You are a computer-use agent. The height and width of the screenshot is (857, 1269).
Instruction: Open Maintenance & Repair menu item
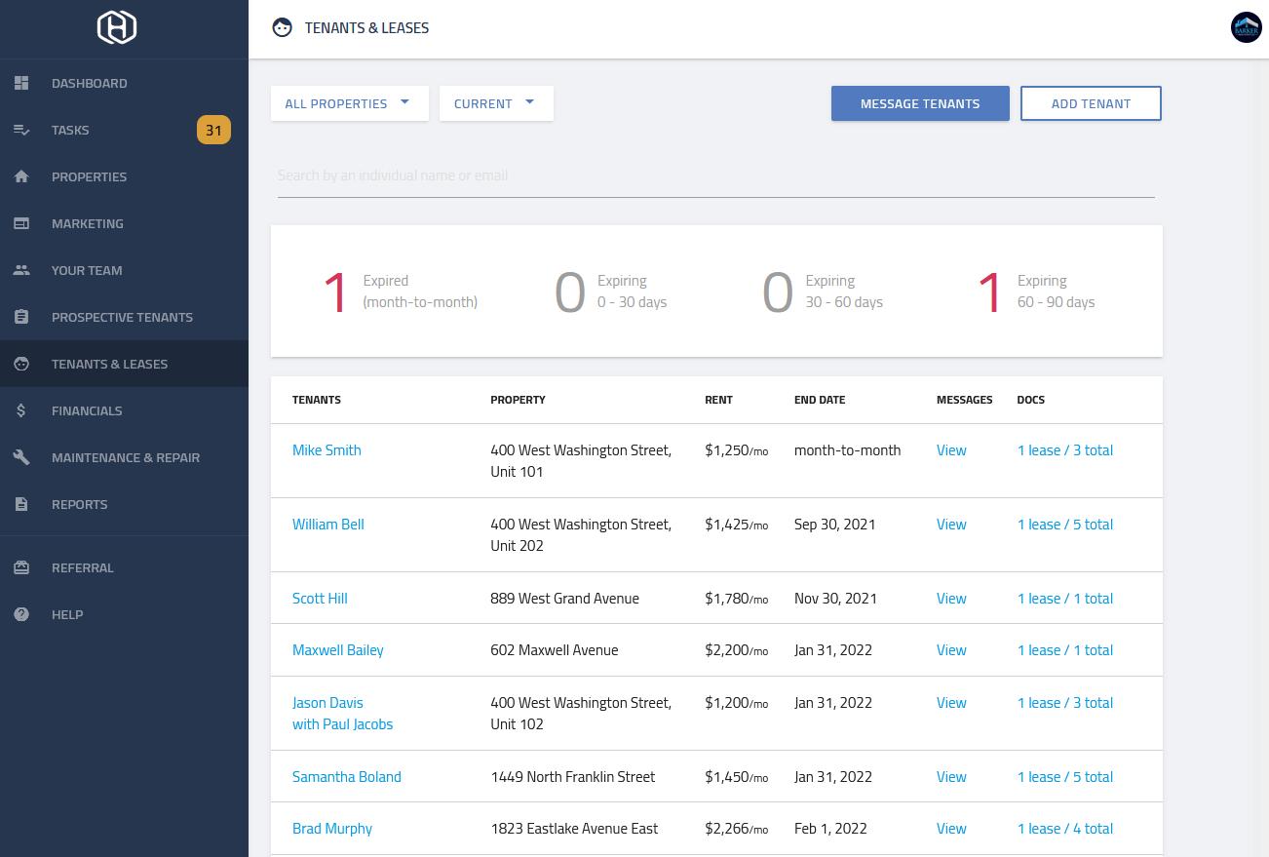click(124, 457)
